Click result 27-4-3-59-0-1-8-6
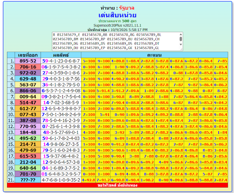The width and height of the screenshot is (234, 193). [x=61, y=73]
